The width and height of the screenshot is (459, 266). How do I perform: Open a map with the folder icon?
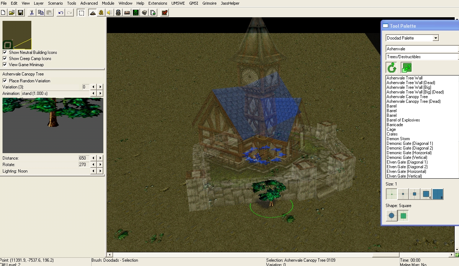coord(12,13)
